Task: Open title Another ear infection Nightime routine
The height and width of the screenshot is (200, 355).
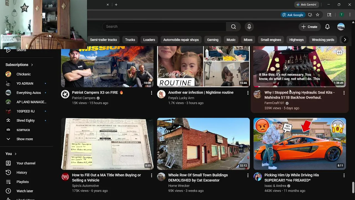Action: coord(201,92)
